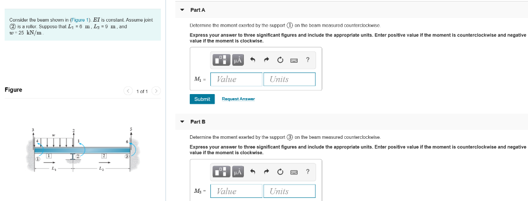
Task: Redo the edit in Part A toolbar
Action: click(267, 60)
